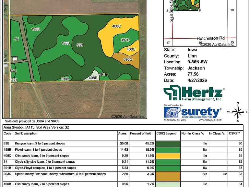249x187 pixels.
Task: Click the 83C soil zone label on map
Action: tap(13, 70)
